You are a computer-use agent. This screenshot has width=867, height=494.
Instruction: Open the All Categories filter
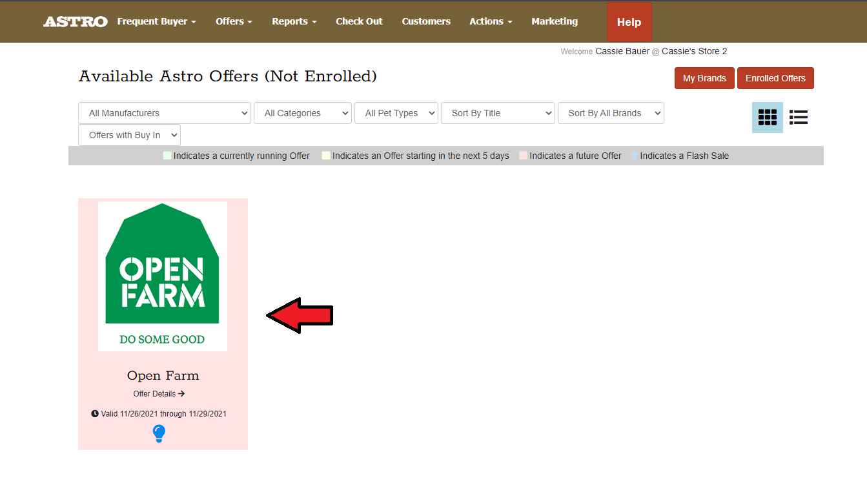coord(302,113)
